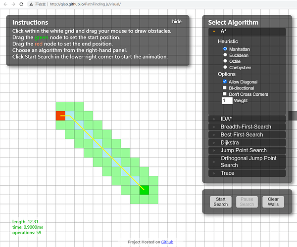297x247 pixels.
Task: Collapse the A* algorithm section
Action: point(247,32)
